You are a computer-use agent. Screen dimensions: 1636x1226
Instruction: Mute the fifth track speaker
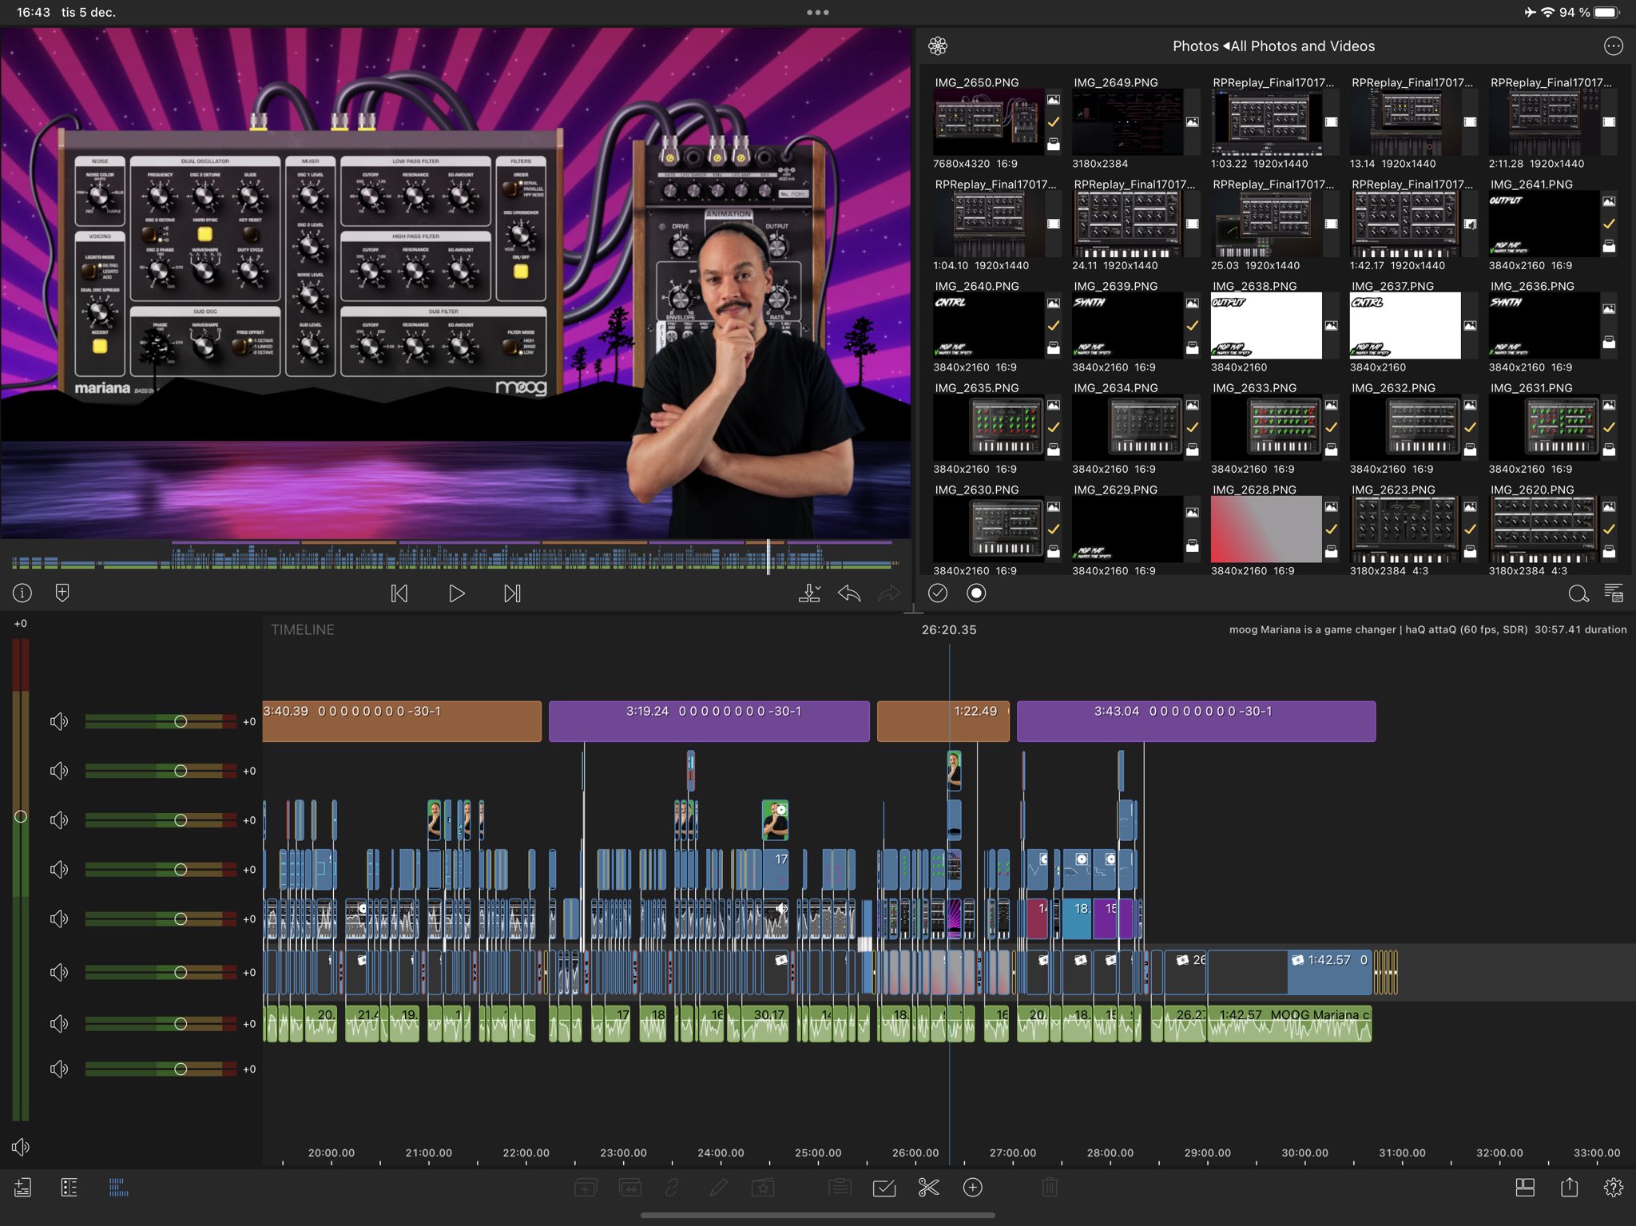click(x=59, y=919)
